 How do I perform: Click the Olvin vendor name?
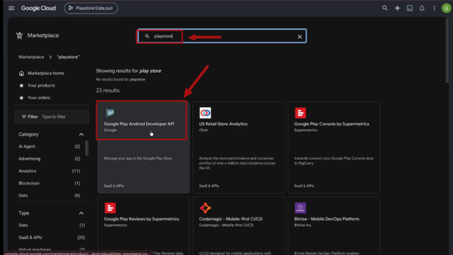(204, 130)
